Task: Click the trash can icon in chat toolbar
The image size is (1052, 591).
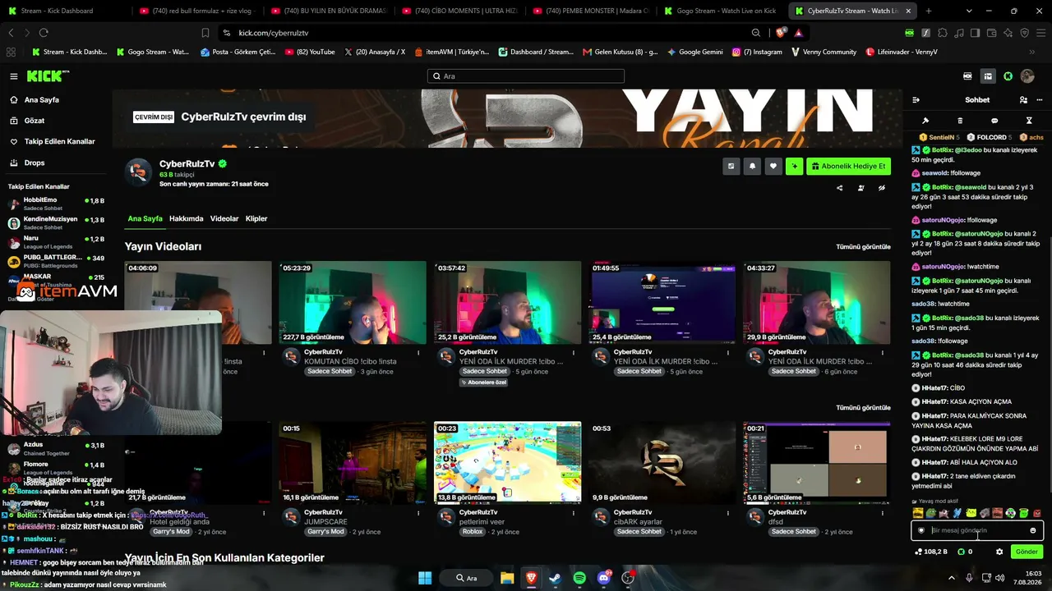Action: (x=960, y=121)
